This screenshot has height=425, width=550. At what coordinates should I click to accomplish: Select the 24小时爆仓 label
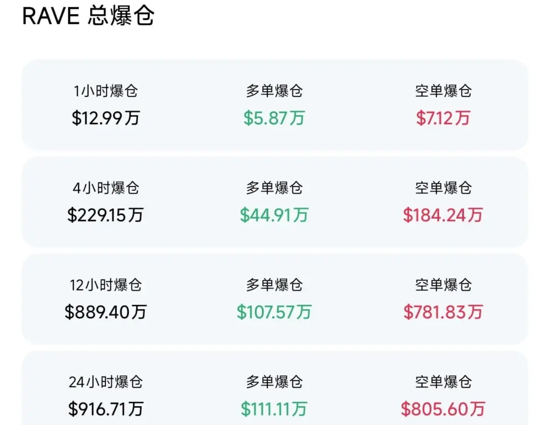pyautogui.click(x=105, y=382)
